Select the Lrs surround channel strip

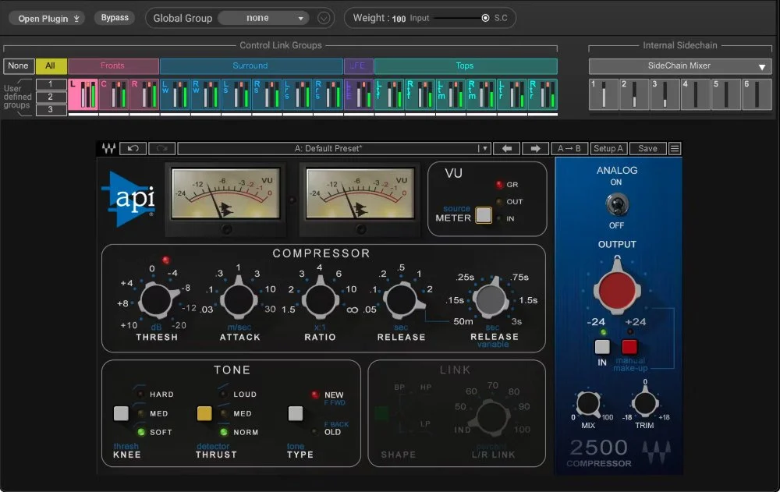(297, 94)
